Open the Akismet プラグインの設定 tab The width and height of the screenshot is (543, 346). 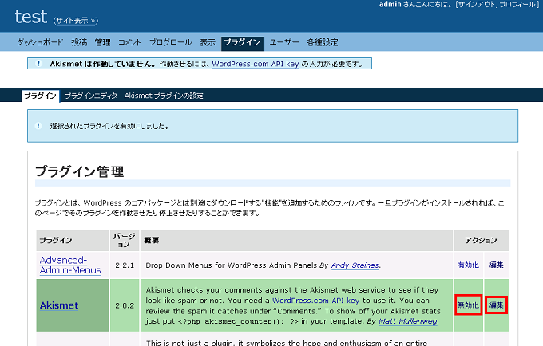point(164,96)
